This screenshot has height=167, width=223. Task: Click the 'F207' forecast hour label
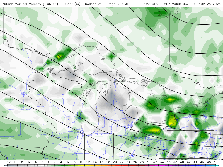(166, 4)
